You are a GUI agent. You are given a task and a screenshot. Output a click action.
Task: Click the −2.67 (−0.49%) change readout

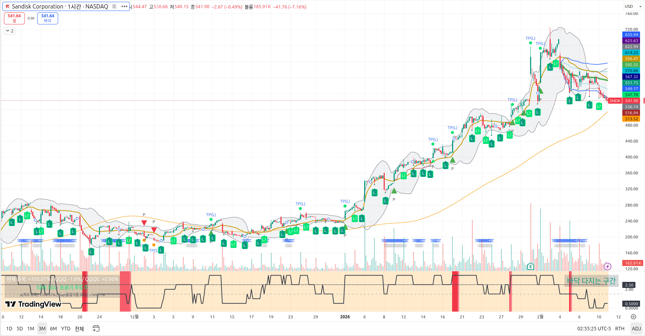[227, 7]
